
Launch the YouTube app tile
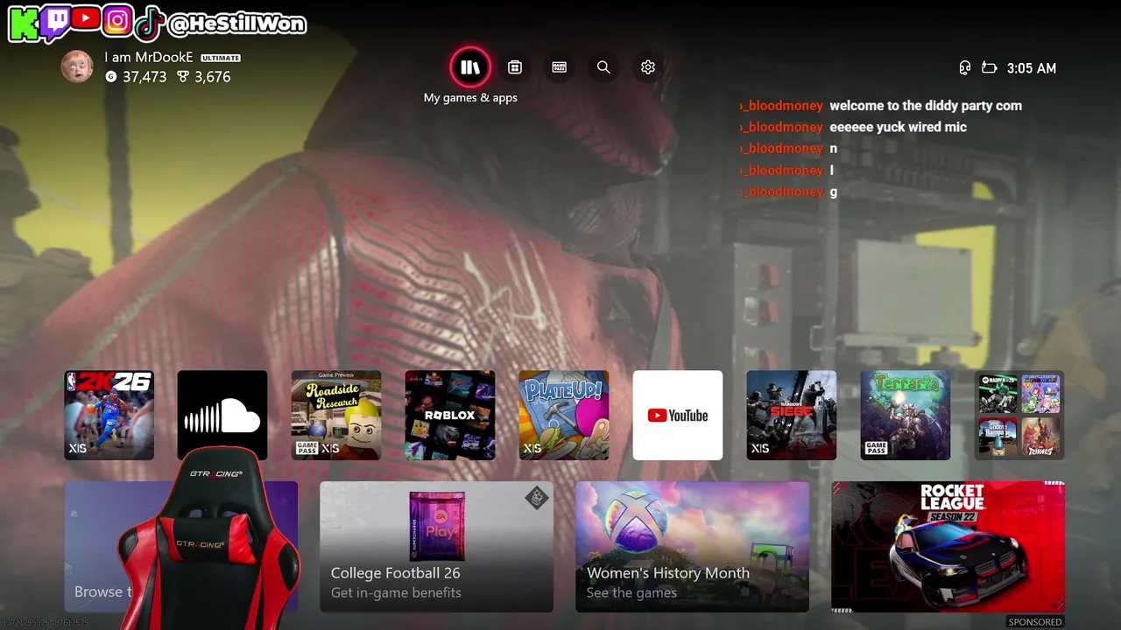pyautogui.click(x=678, y=415)
